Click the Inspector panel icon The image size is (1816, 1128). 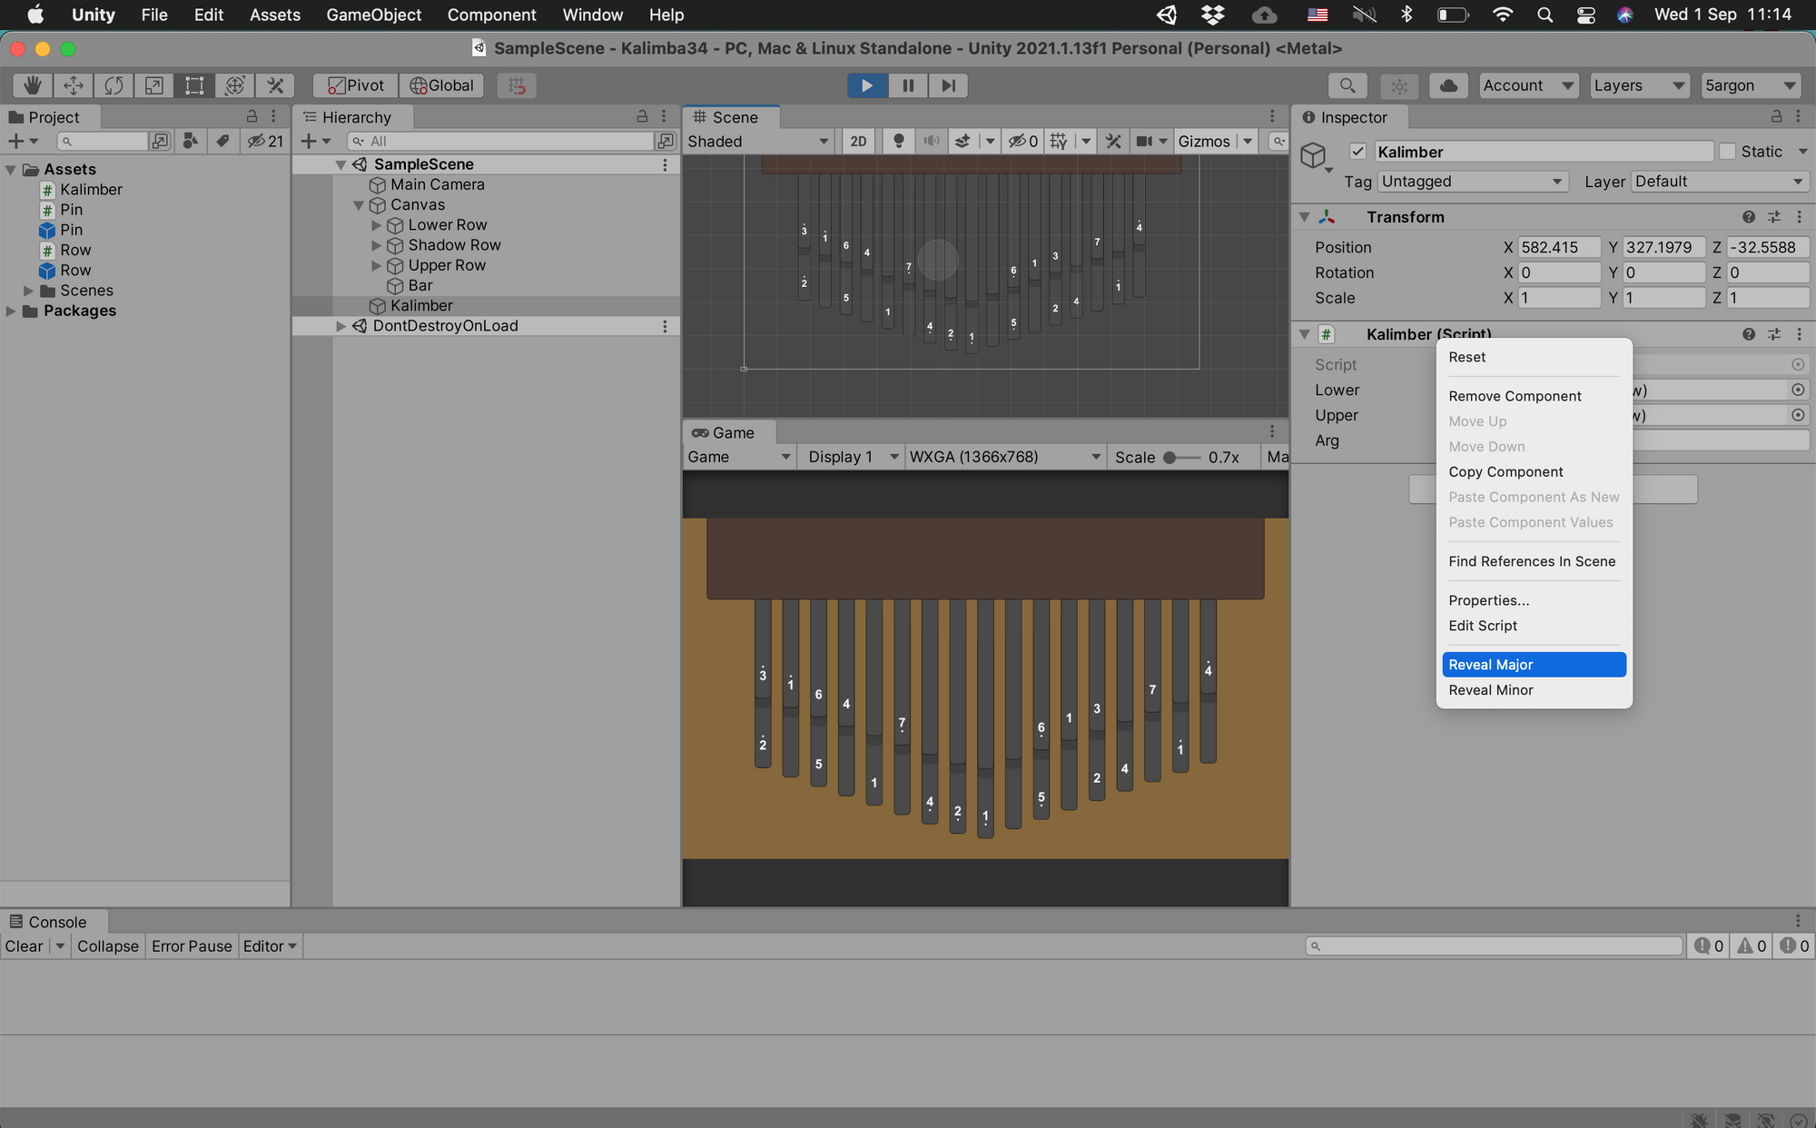(1309, 117)
